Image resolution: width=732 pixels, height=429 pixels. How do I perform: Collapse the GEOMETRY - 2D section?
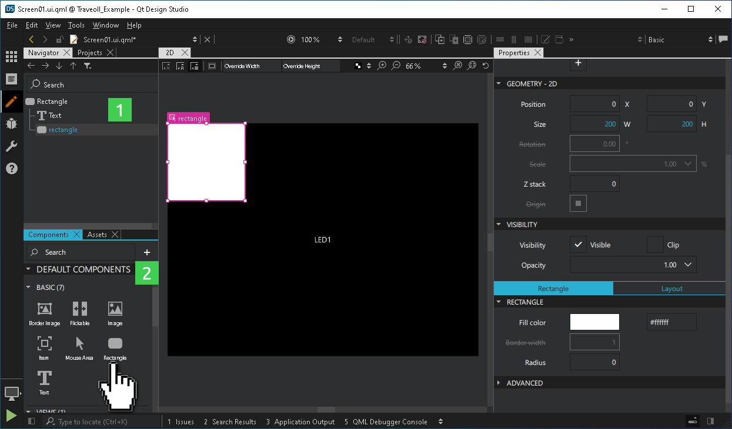point(499,83)
